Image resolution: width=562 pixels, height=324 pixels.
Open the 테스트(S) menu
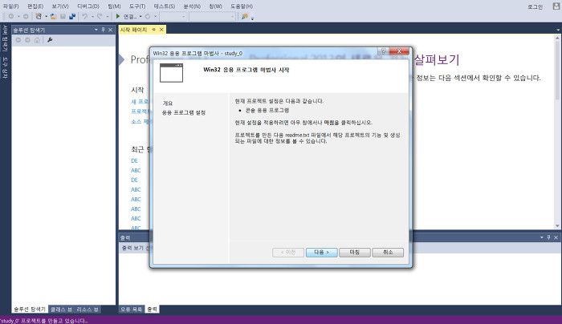pos(164,6)
